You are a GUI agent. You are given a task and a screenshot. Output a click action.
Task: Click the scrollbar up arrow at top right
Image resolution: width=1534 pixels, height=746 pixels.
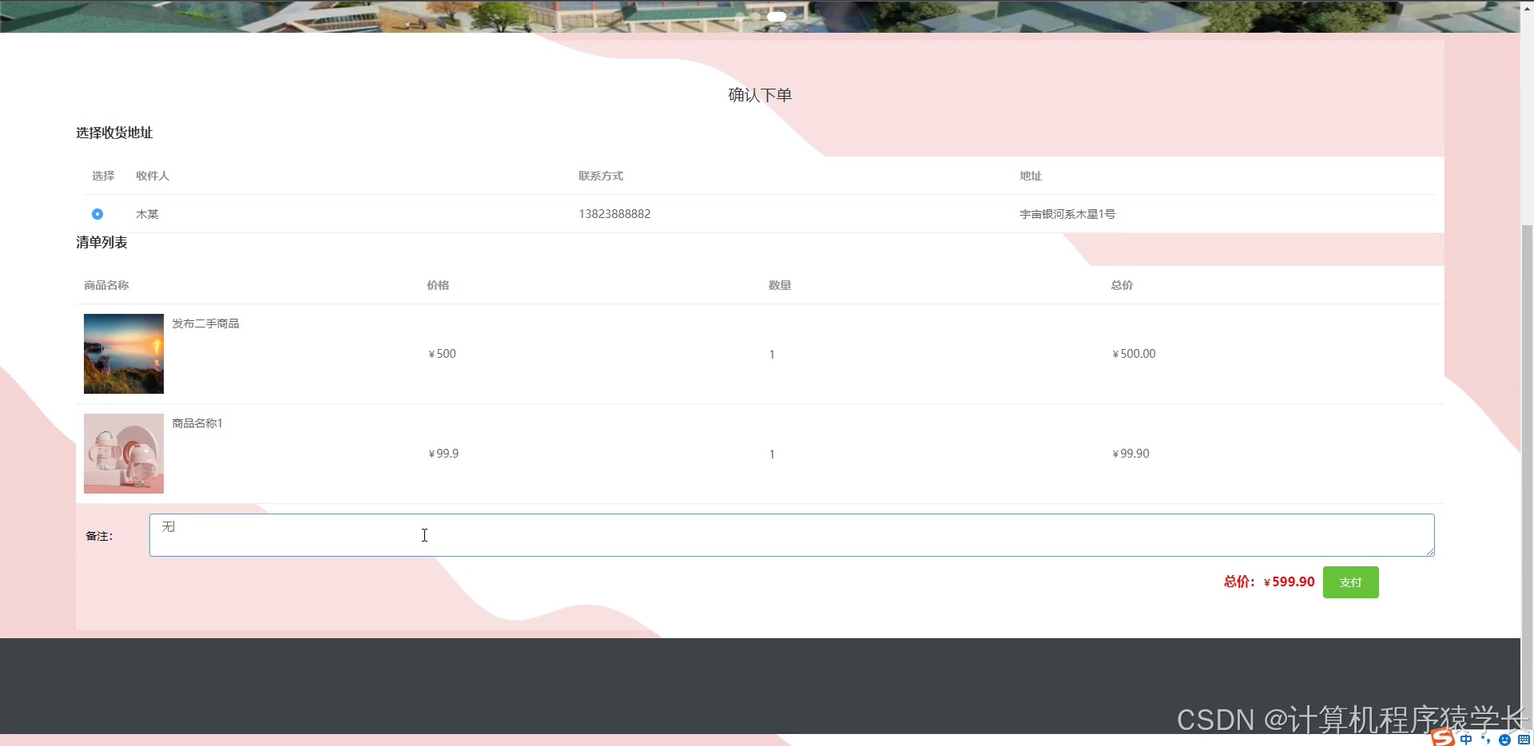pyautogui.click(x=1527, y=7)
